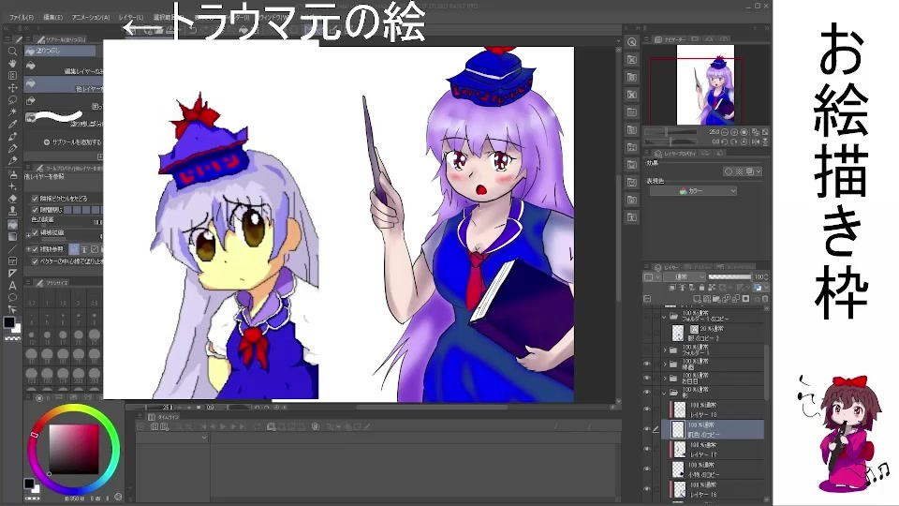Switch to the レイヤー panel tab
This screenshot has width=899, height=506.
point(665,267)
